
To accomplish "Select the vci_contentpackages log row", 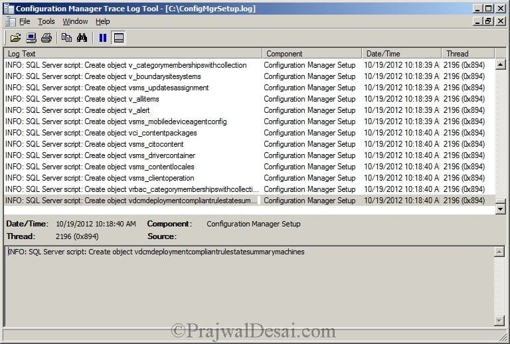I will click(250, 133).
